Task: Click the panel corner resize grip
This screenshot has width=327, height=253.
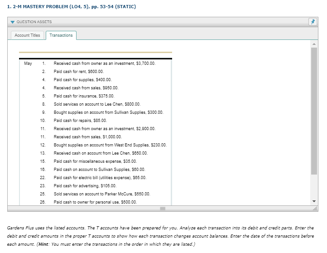Action: coord(315,208)
